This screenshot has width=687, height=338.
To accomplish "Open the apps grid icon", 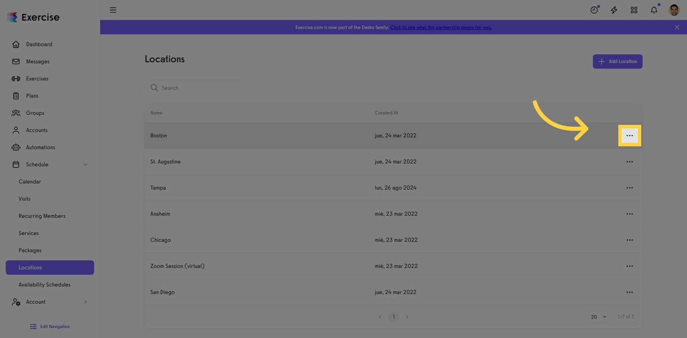I will [634, 10].
